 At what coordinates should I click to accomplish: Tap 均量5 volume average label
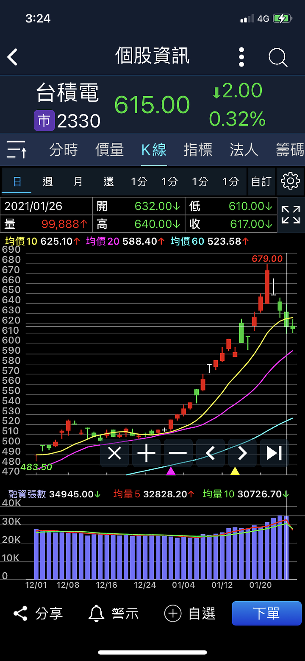(127, 494)
